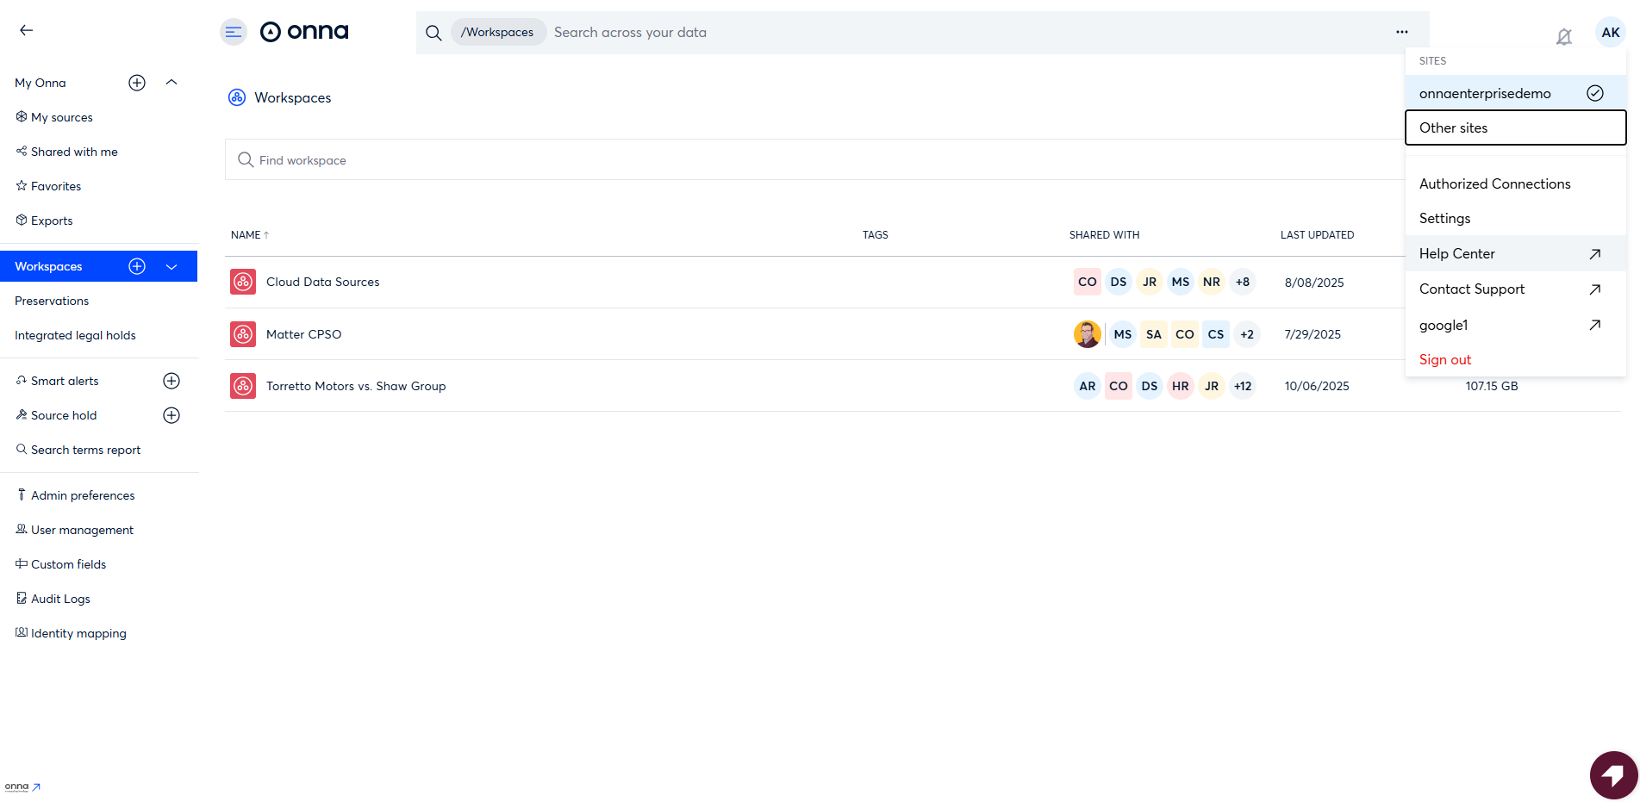Click the plus icon next to My Onna

click(137, 83)
